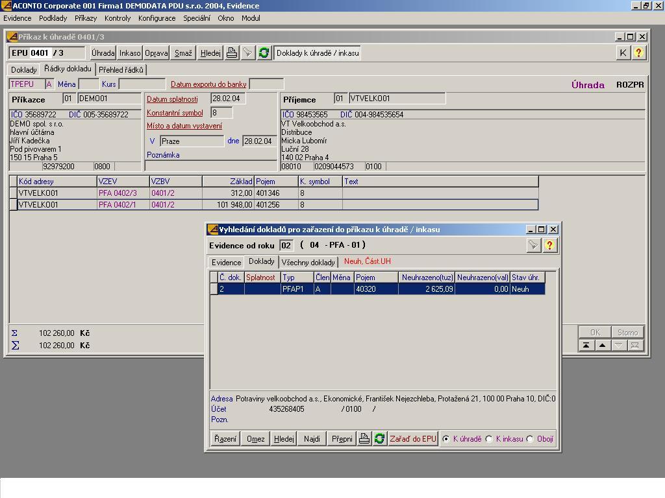
Task: Click the printer icon in the search dialog's bottom bar
Action: (x=364, y=439)
